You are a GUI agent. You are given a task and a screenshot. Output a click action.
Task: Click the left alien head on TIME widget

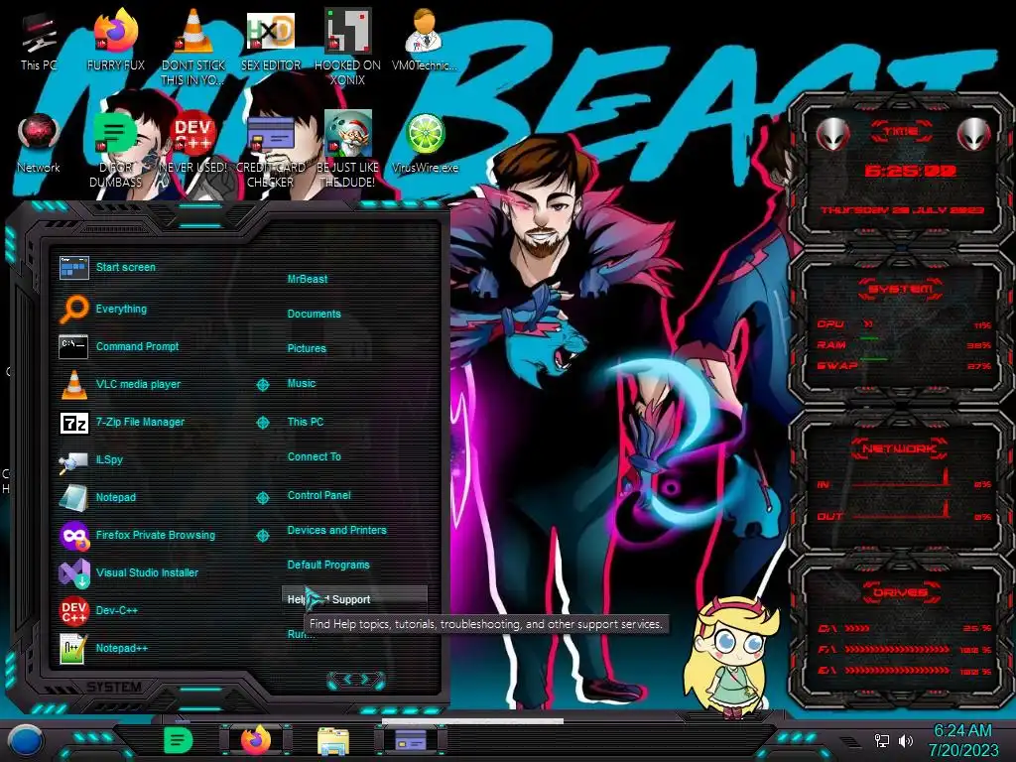832,134
